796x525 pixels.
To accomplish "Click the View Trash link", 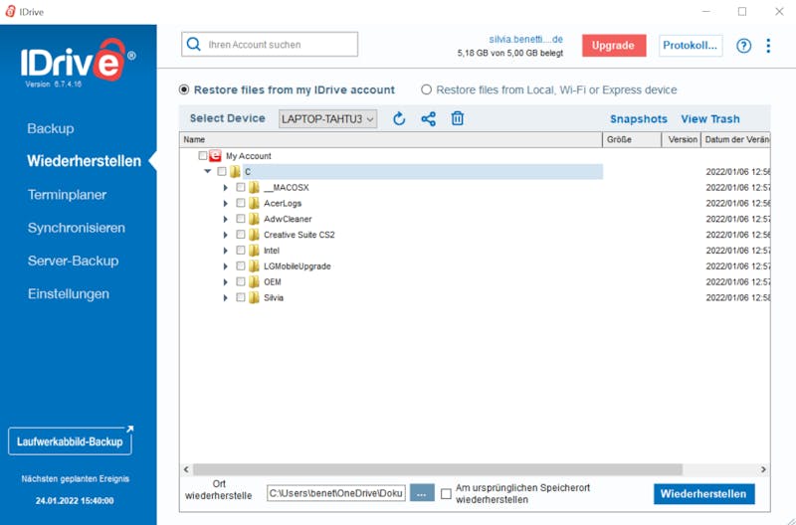I will click(x=710, y=118).
